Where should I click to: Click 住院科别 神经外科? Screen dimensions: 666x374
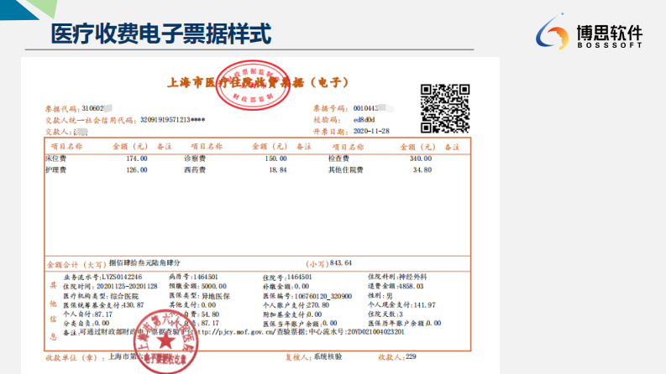[x=397, y=278]
